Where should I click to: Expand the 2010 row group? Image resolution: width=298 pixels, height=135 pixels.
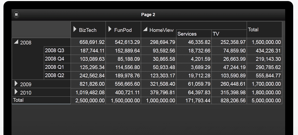point(16,92)
